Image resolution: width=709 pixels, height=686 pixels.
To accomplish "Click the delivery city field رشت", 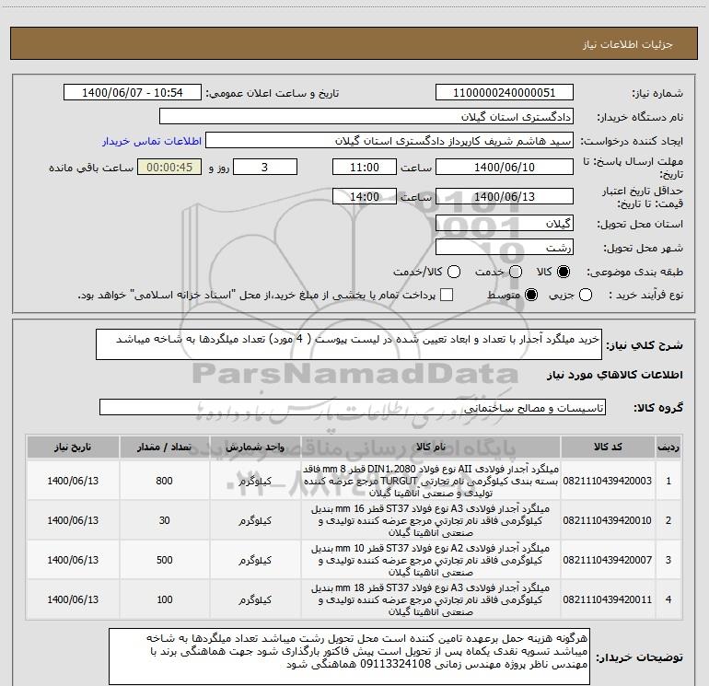I will 505,247.
